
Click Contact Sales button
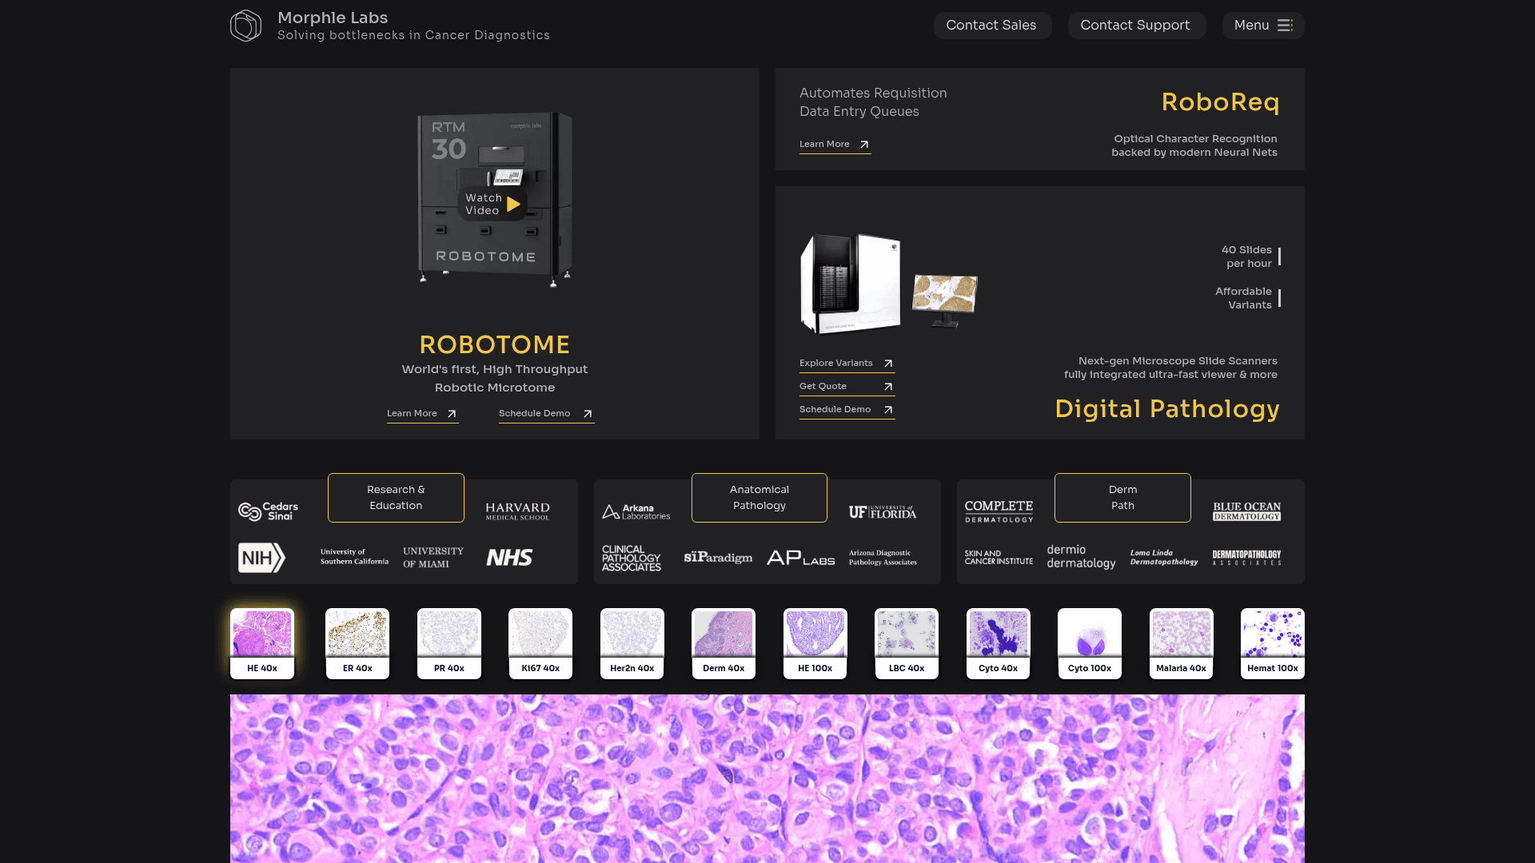991,26
